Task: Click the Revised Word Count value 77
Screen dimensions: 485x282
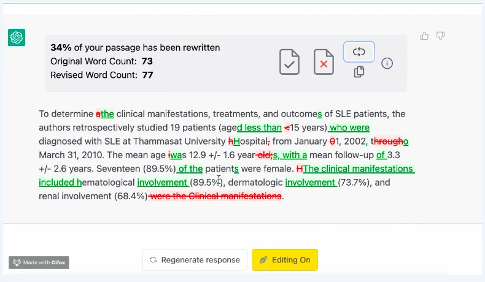Action: (x=147, y=75)
